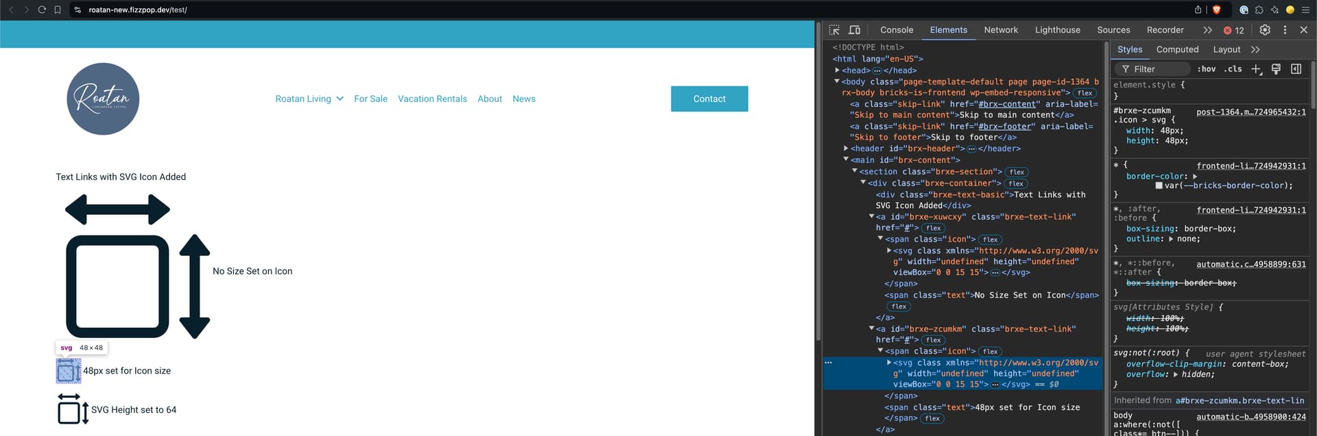The width and height of the screenshot is (1317, 436).
Task: Open the For Sale nav link
Action: tap(370, 99)
